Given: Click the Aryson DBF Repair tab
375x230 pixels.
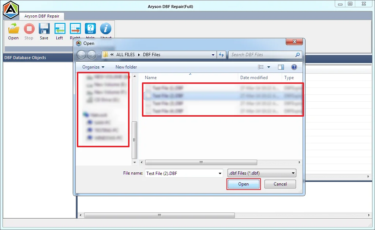Looking at the screenshot, I should 42,16.
